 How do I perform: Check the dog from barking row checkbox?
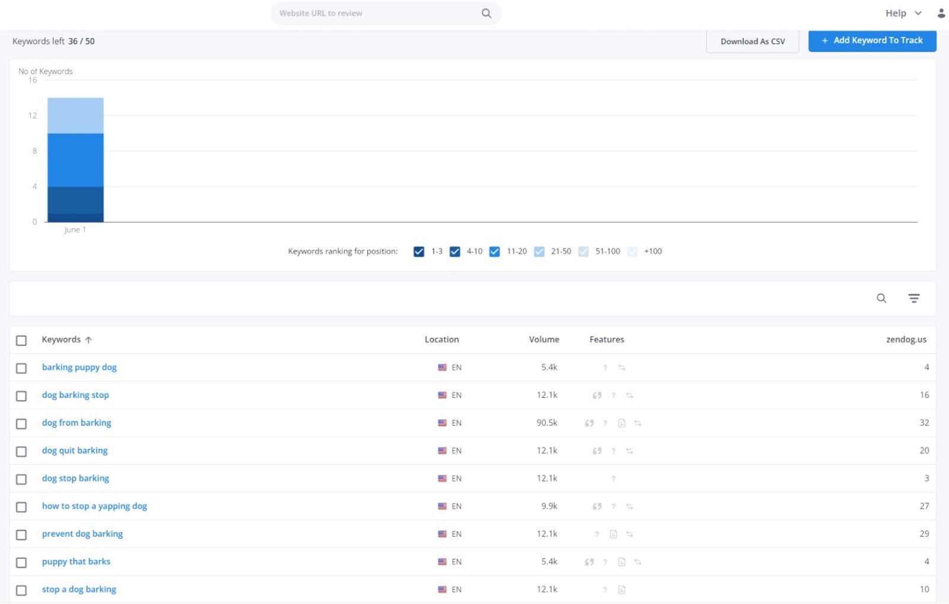click(x=21, y=424)
